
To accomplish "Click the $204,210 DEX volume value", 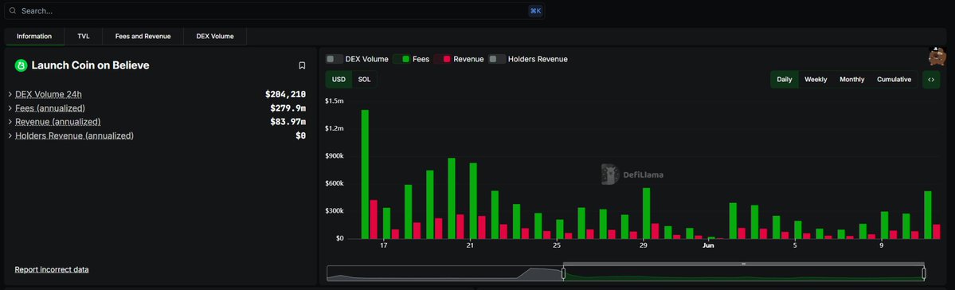I will point(285,95).
